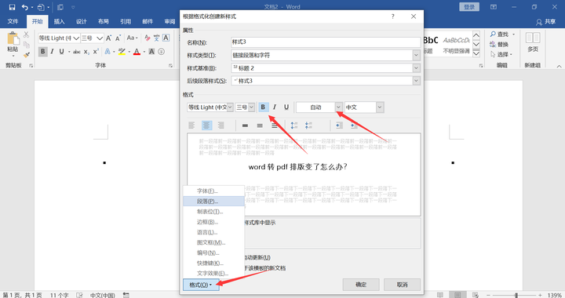Click the 名称 style name field
The height and width of the screenshot is (298, 565).
click(x=326, y=42)
